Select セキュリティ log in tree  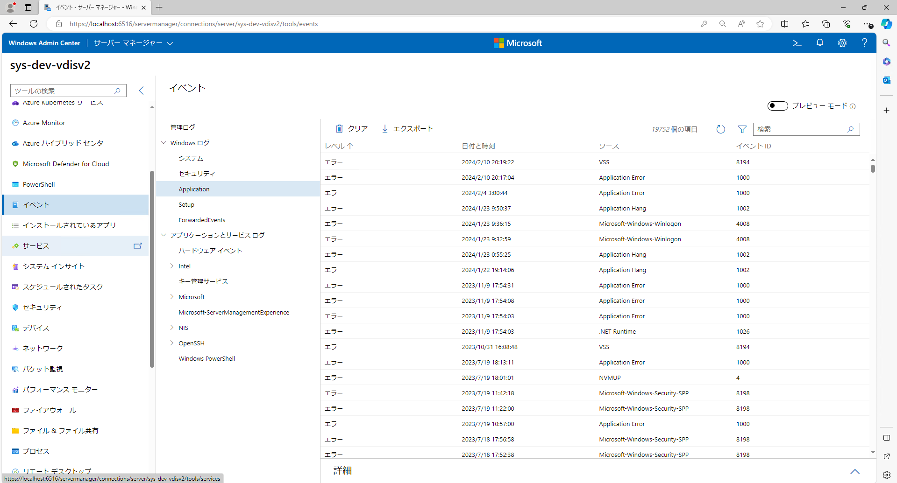[197, 174]
